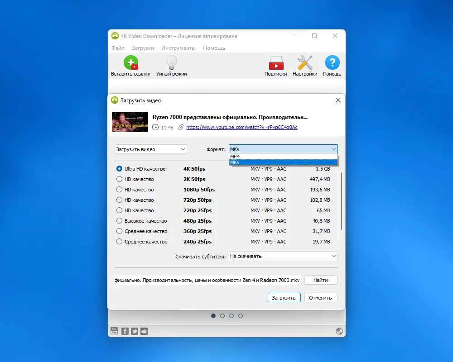The width and height of the screenshot is (453, 362).
Task: Click the globe language icon bottom right
Action: (339, 331)
